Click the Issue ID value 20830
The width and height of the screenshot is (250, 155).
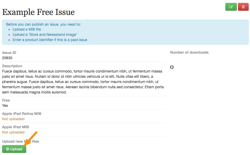point(7,58)
